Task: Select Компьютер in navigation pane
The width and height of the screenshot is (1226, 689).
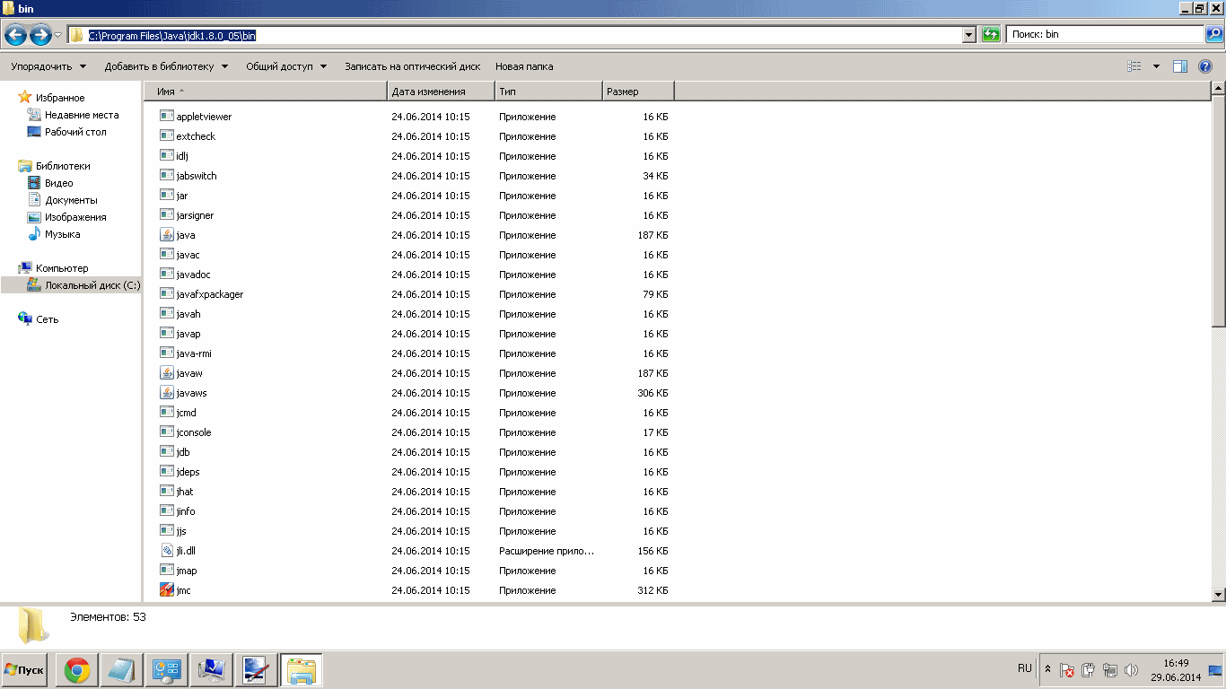Action: click(62, 268)
